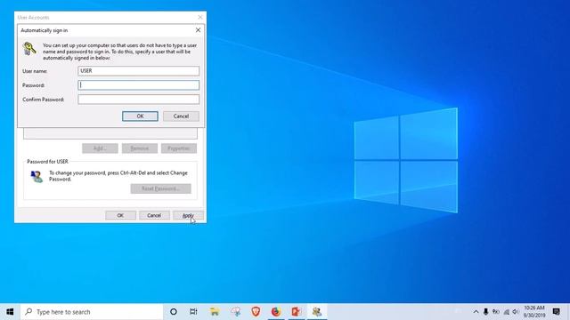Image resolution: width=570 pixels, height=320 pixels.
Task: Click the User Accounts taskbar icon
Action: pyautogui.click(x=317, y=312)
